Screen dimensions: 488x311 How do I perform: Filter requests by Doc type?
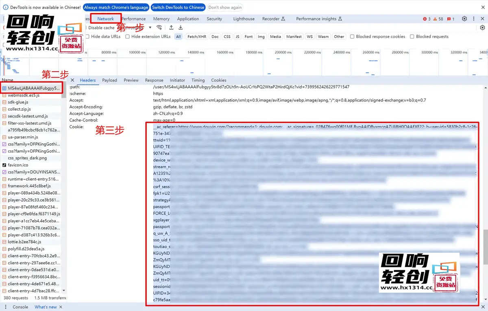[215, 37]
